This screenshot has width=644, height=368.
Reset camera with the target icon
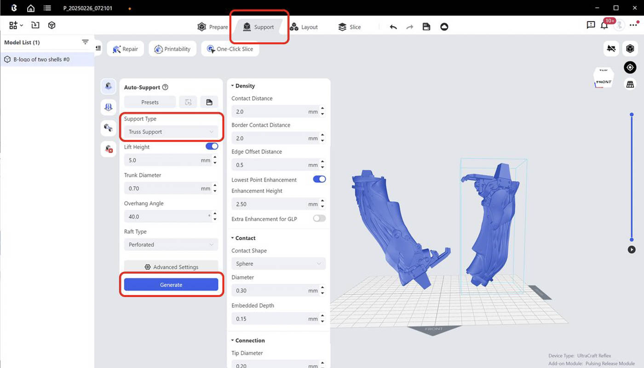pos(630,67)
